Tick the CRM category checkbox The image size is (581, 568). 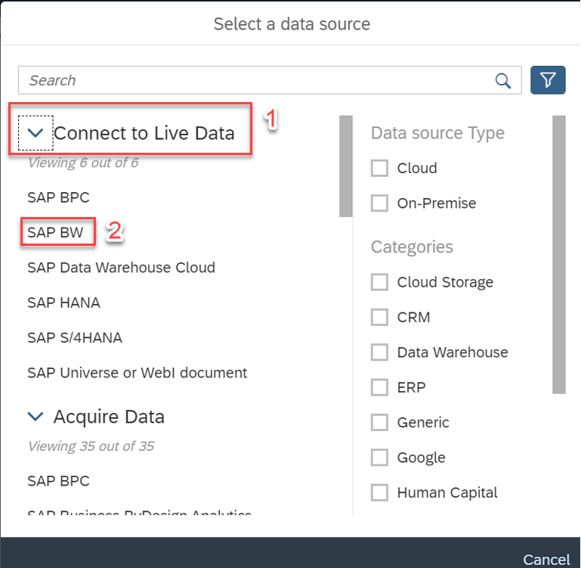point(379,317)
